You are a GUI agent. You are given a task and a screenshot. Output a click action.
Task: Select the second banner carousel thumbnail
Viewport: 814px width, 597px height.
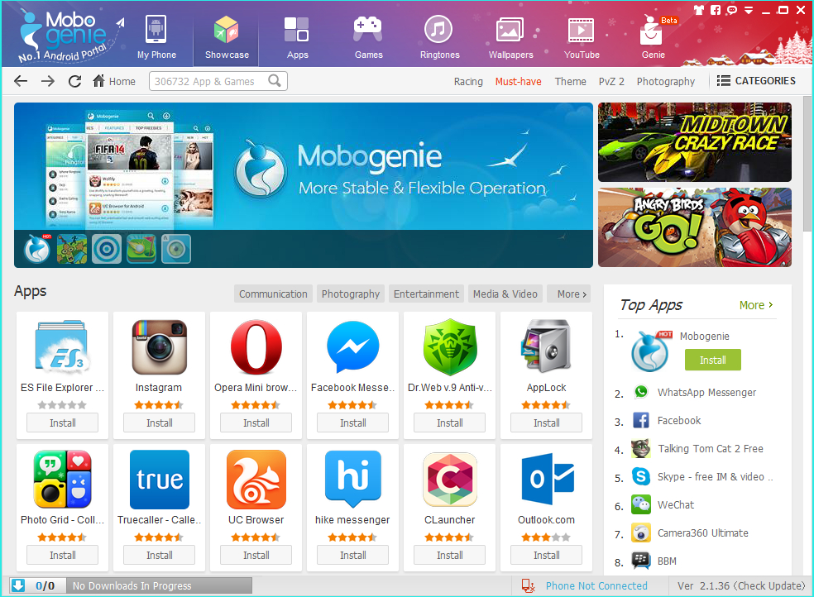pyautogui.click(x=72, y=249)
